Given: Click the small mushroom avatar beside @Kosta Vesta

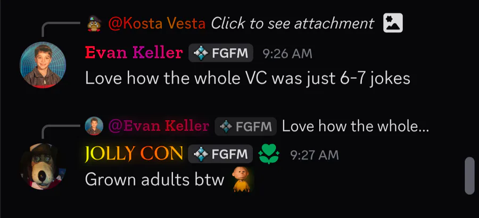Looking at the screenshot, I should [x=94, y=23].
